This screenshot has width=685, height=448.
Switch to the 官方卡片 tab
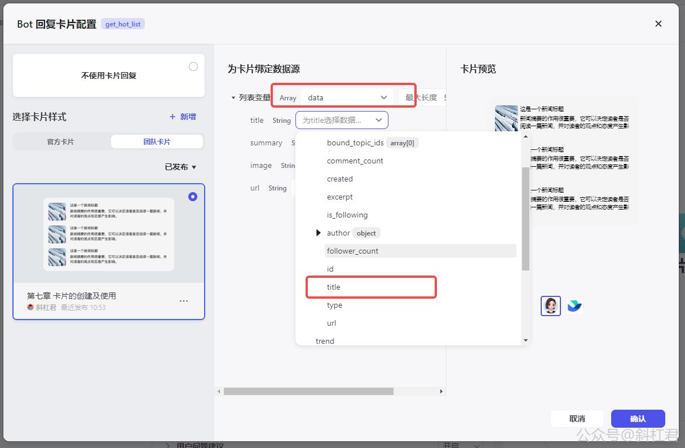(60, 141)
